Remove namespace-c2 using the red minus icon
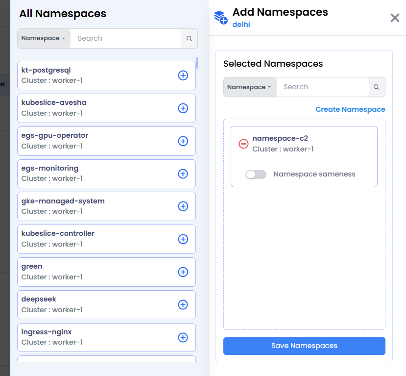Screen dimensions: 406x376 (243, 144)
